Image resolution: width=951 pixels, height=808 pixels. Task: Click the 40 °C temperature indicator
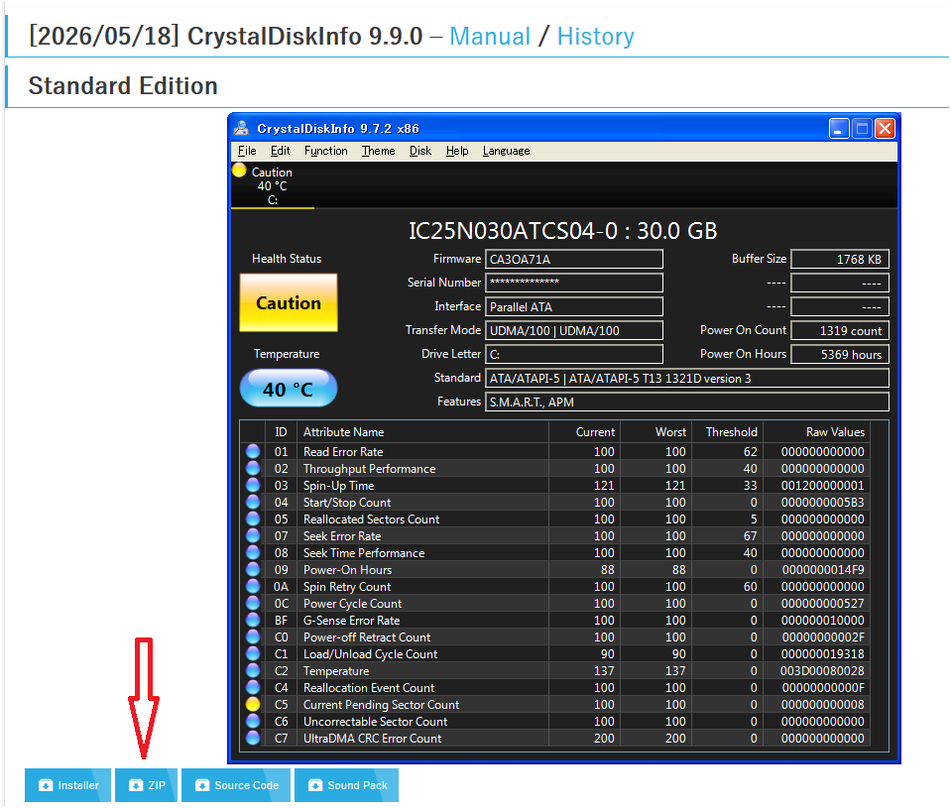(289, 389)
